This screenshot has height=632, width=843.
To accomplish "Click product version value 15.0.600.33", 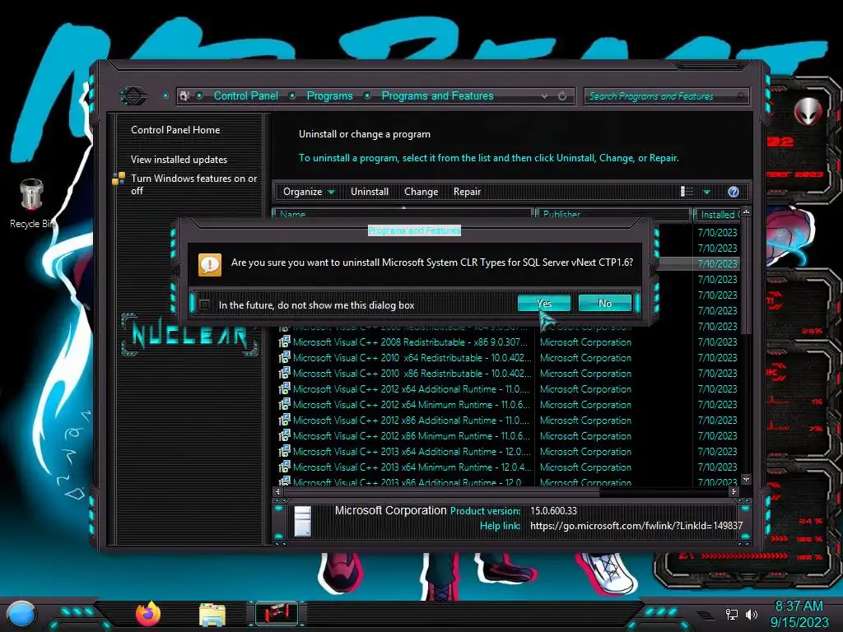I will (553, 510).
